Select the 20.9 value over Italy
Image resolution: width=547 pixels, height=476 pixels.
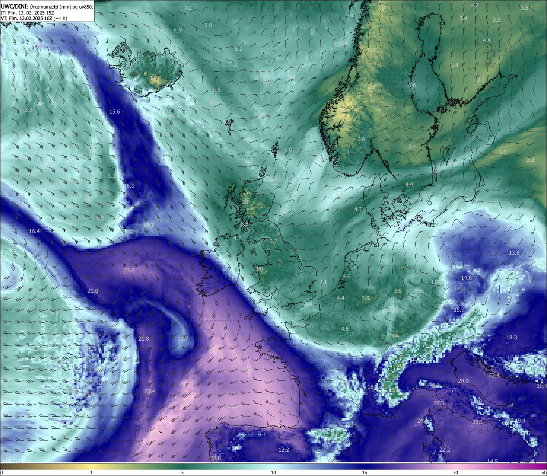(x=463, y=381)
